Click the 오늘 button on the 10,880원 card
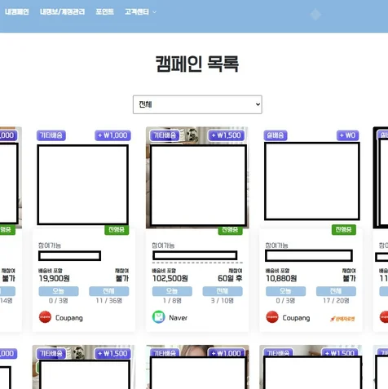Image resolution: width=388 pixels, height=389 pixels. click(x=286, y=291)
